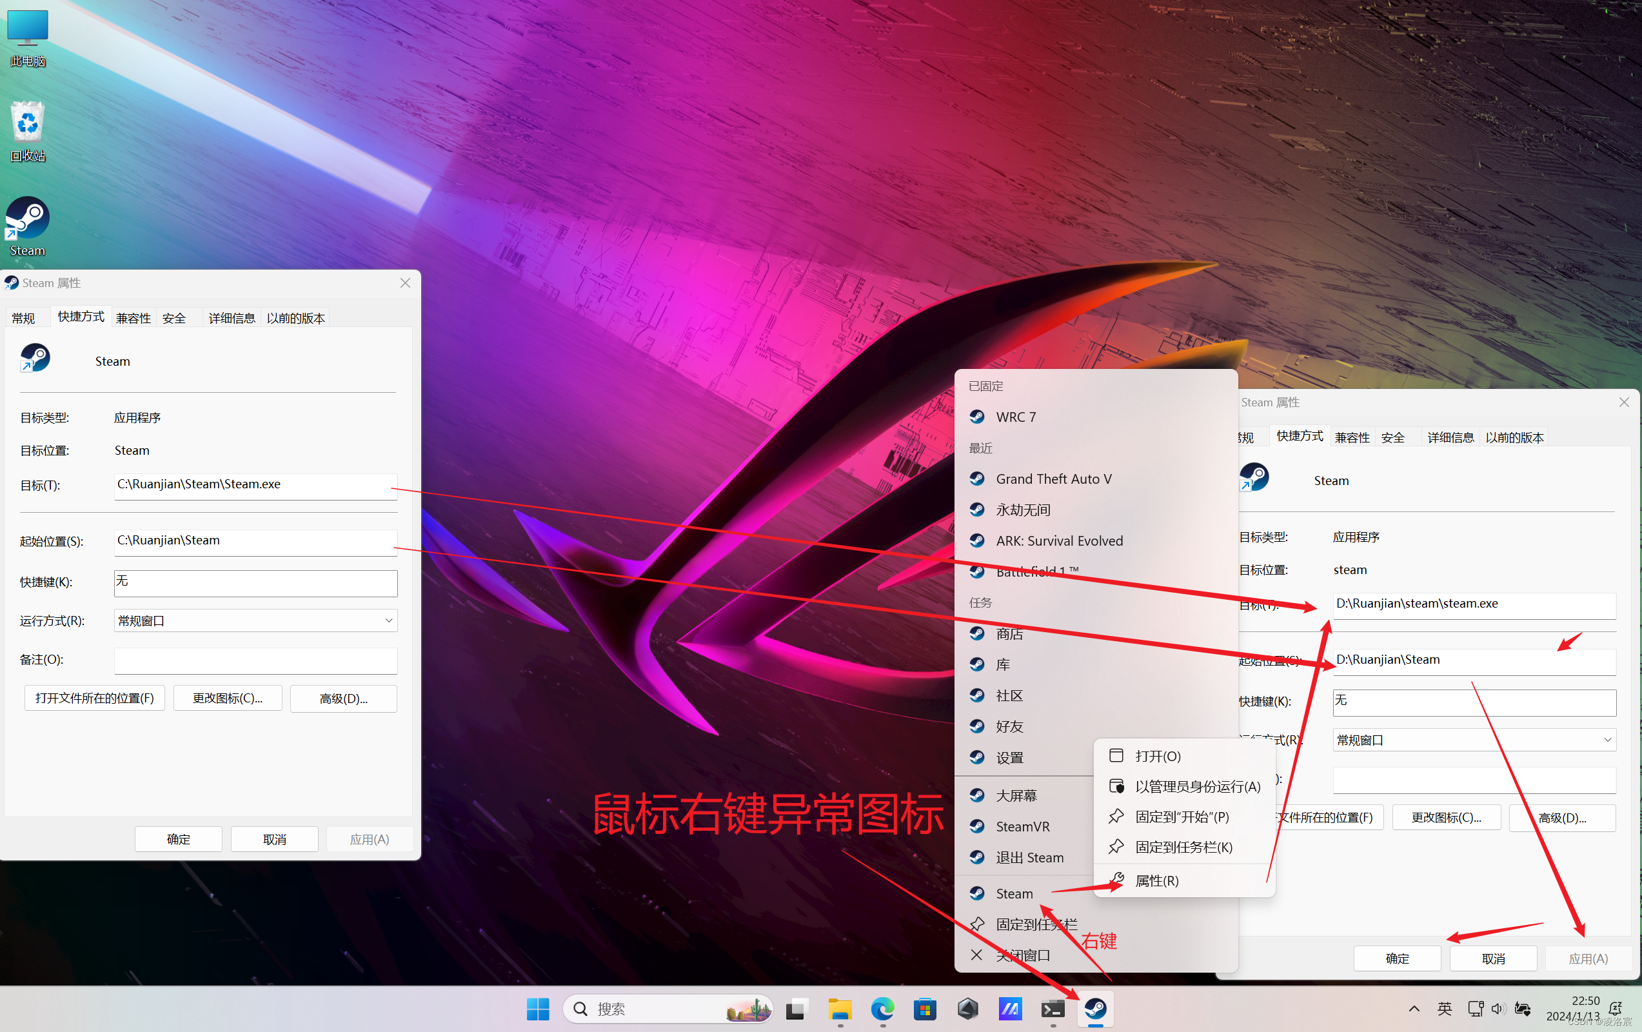1642x1032 pixels.
Task: Click the Steam icon in the taskbar
Action: click(1095, 1008)
